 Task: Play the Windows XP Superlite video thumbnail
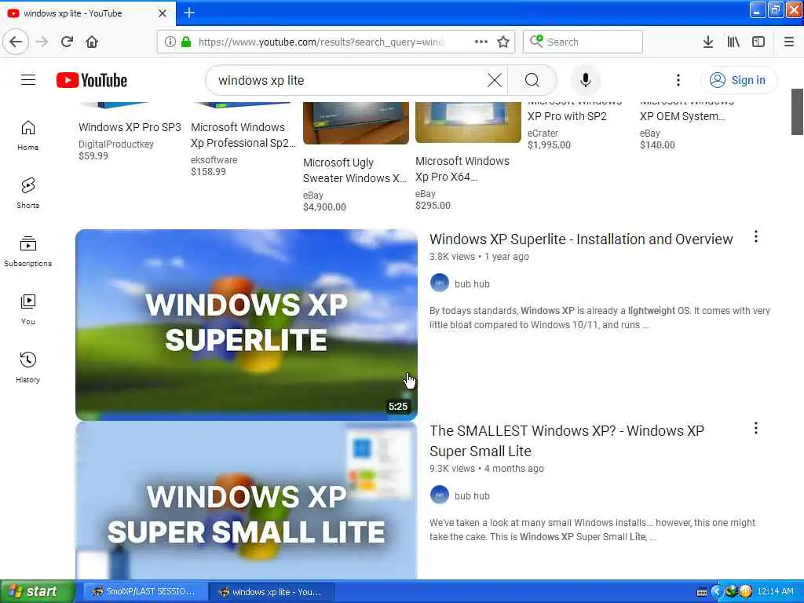tap(246, 324)
